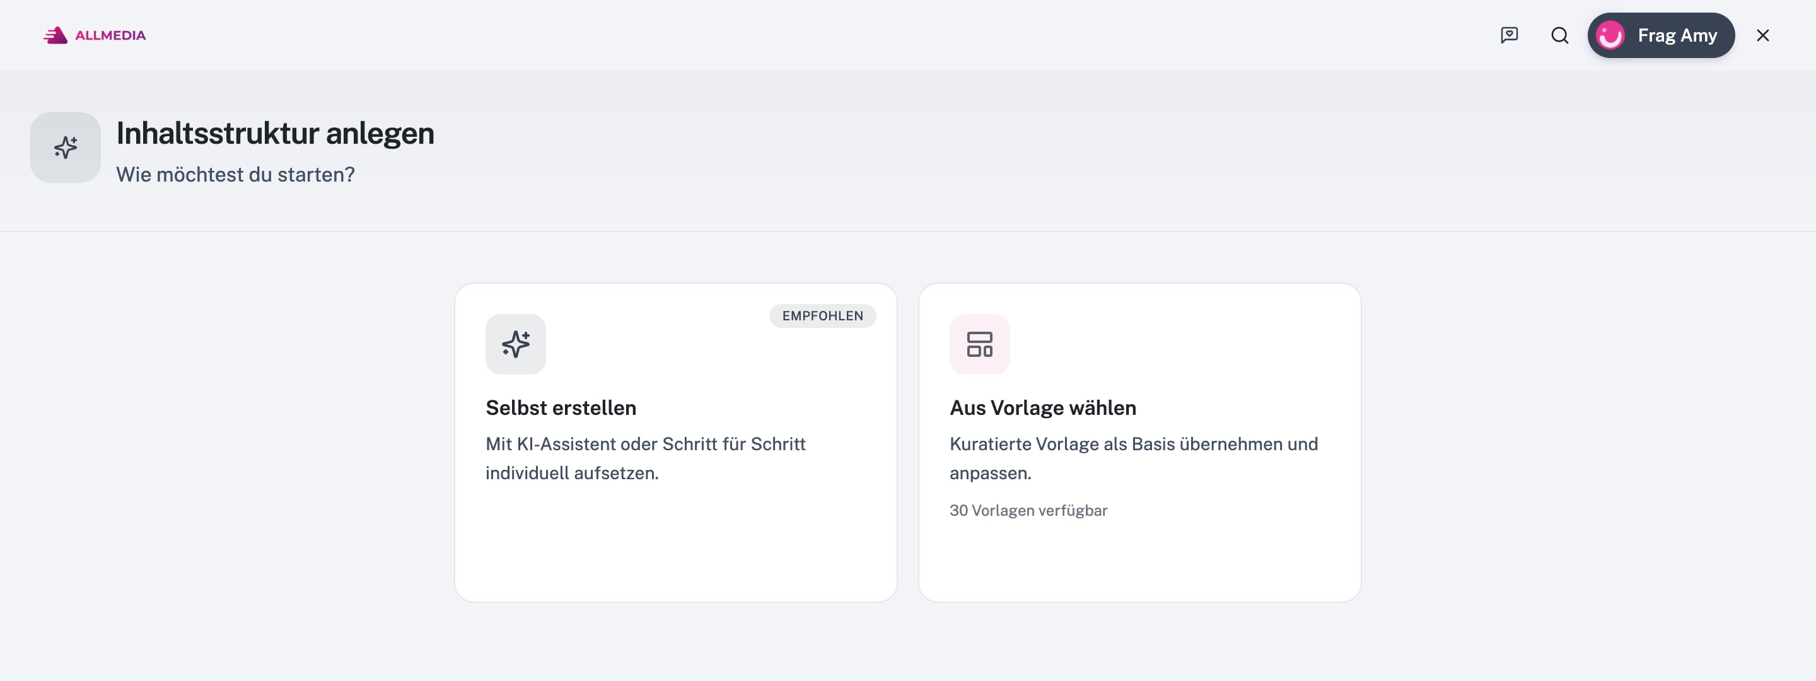Click the template layout icon in the Vorlage card
Viewport: 1816px width, 681px height.
coord(979,344)
